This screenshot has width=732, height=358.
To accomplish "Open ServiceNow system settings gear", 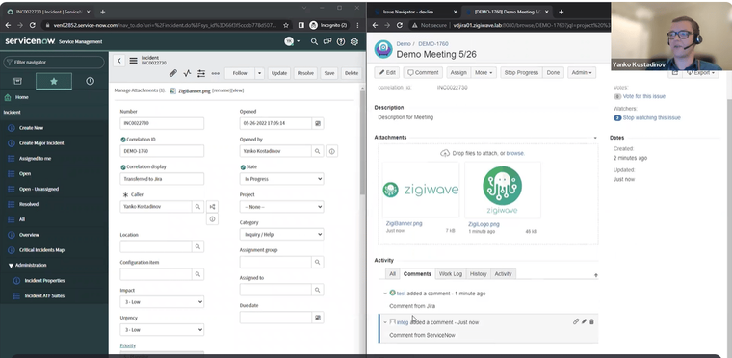I will point(354,41).
